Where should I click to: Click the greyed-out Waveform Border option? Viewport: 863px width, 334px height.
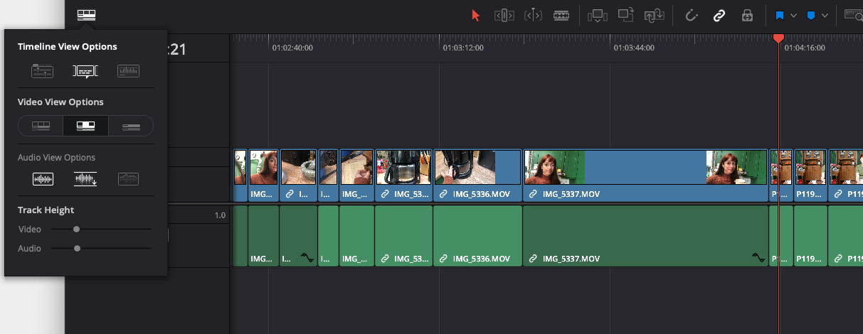[x=128, y=179]
